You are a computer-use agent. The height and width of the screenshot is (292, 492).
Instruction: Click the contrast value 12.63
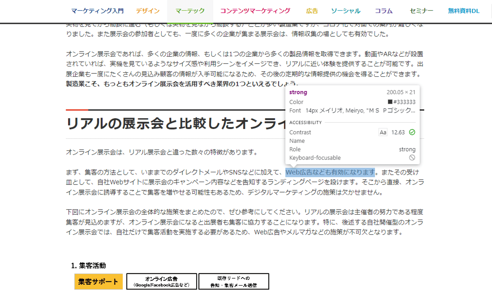click(398, 132)
